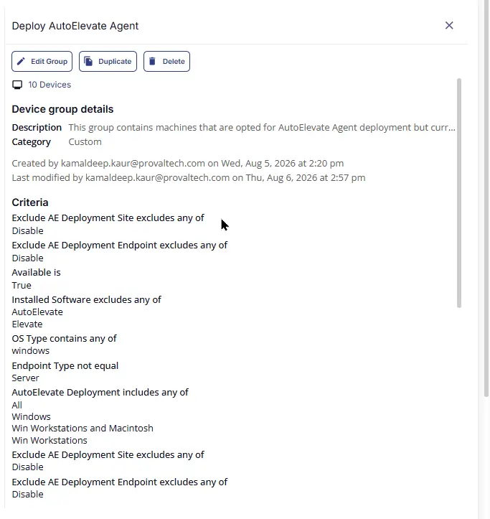Image resolution: width=490 pixels, height=519 pixels.
Task: Click the AutoElevate software value
Action: click(x=37, y=312)
